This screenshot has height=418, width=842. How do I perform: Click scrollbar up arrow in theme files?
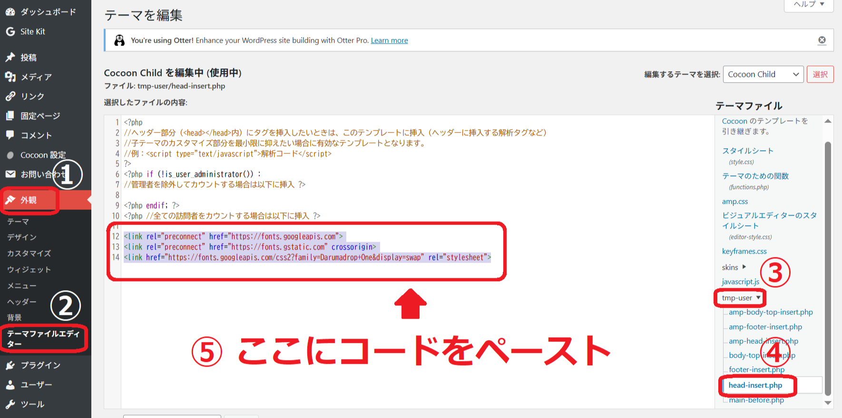(x=828, y=121)
